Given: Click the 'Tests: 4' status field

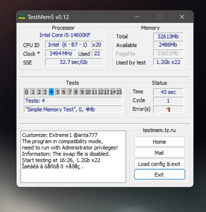Looking at the screenshot, I should click(73, 100).
